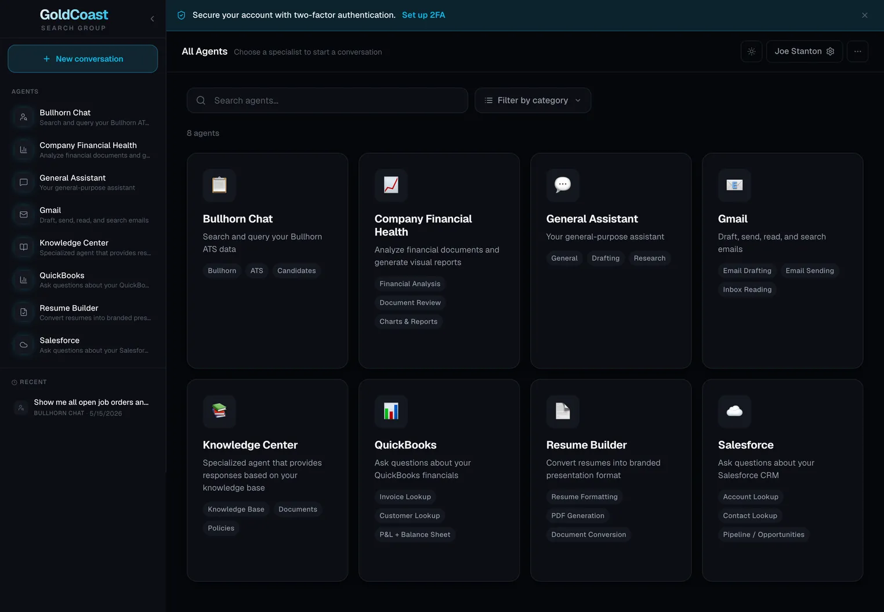Click Gmail card envelope icon

734,185
